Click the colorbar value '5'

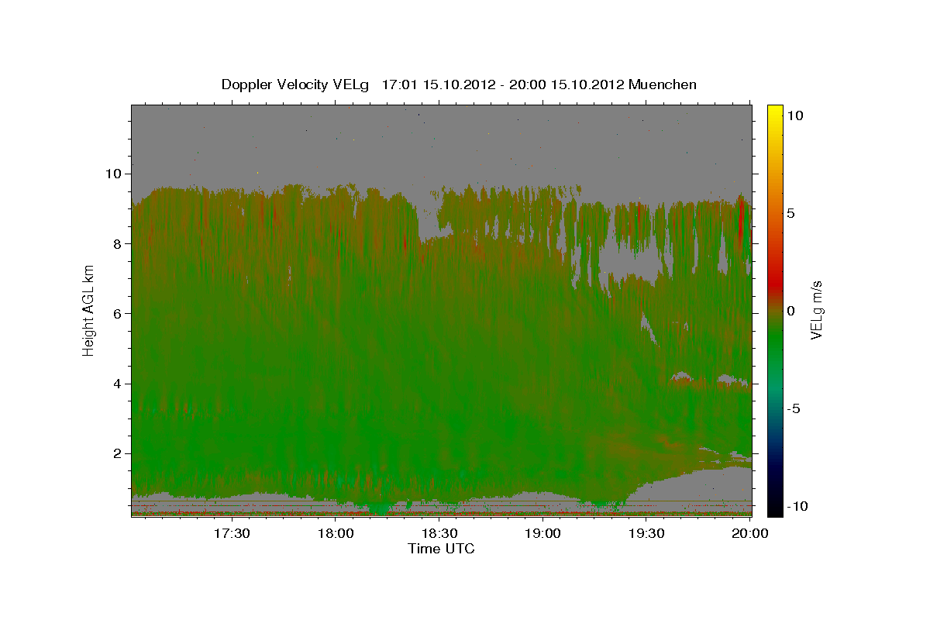(790, 212)
